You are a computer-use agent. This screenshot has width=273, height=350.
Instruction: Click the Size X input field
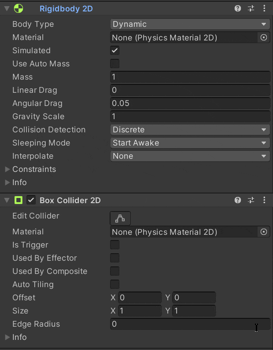click(x=140, y=311)
